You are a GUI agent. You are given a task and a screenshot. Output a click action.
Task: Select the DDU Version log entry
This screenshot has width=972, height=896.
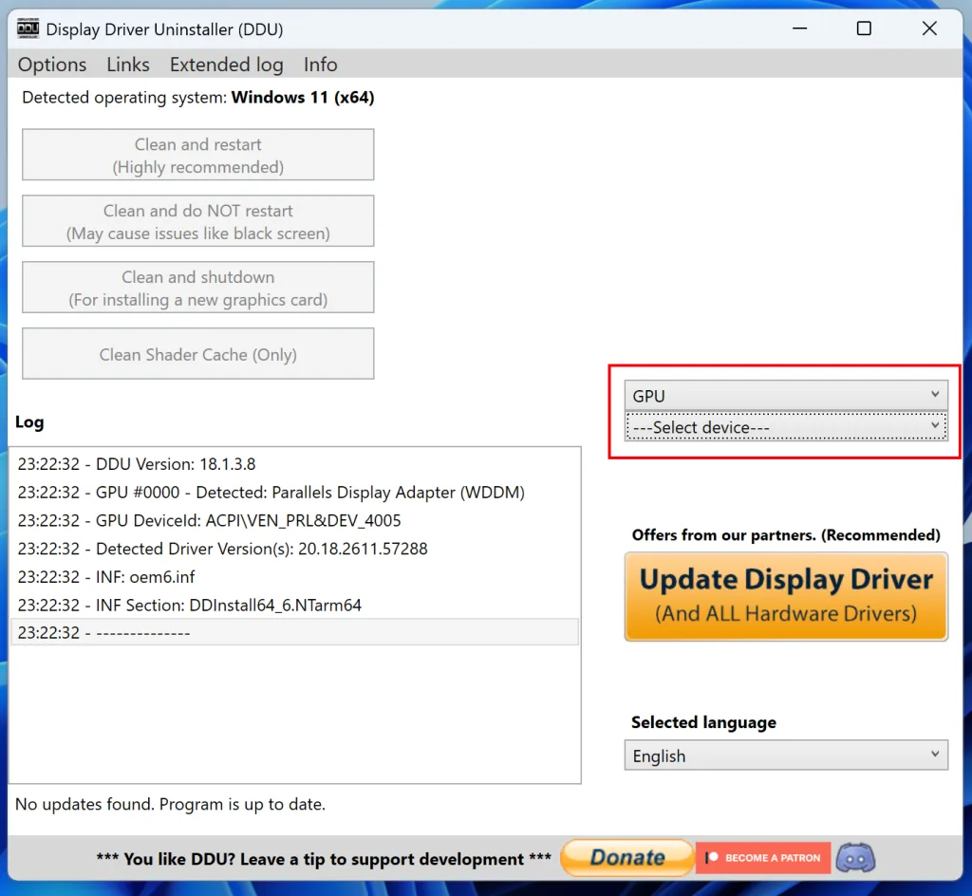pos(137,464)
